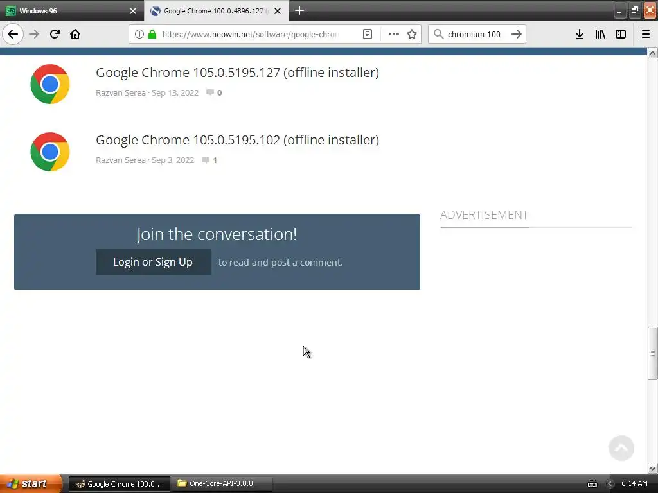Click the text to read and post a comment

point(280,263)
